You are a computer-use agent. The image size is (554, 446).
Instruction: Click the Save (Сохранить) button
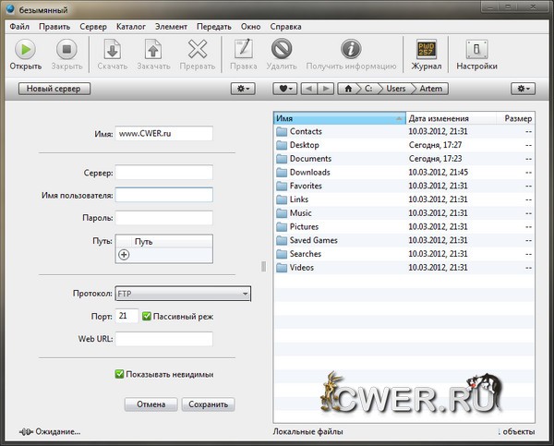[x=208, y=404]
